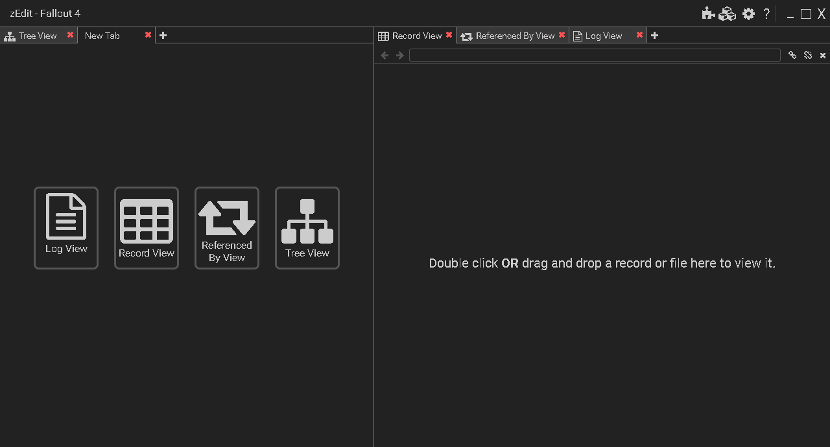Pick the Tree View pane tile
Screen dimensions: 830x447
[x=307, y=228]
